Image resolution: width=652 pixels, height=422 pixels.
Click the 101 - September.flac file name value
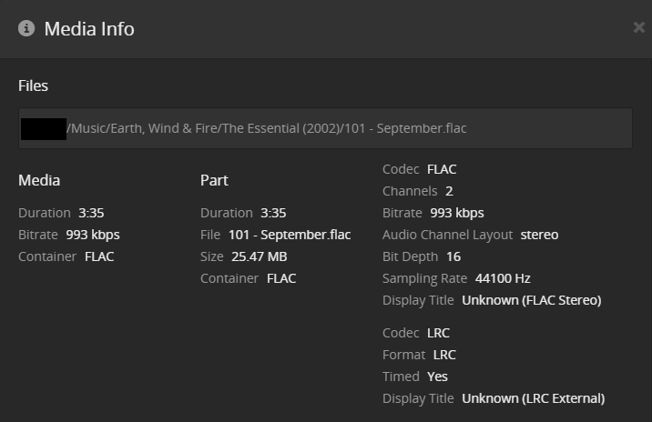coord(290,235)
